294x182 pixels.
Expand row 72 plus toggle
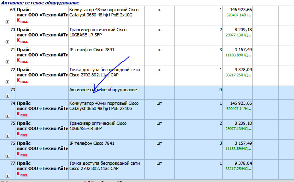(7, 82)
